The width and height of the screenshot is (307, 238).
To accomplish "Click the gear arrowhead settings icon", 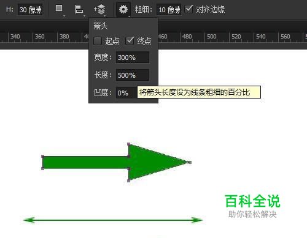I will [x=123, y=9].
